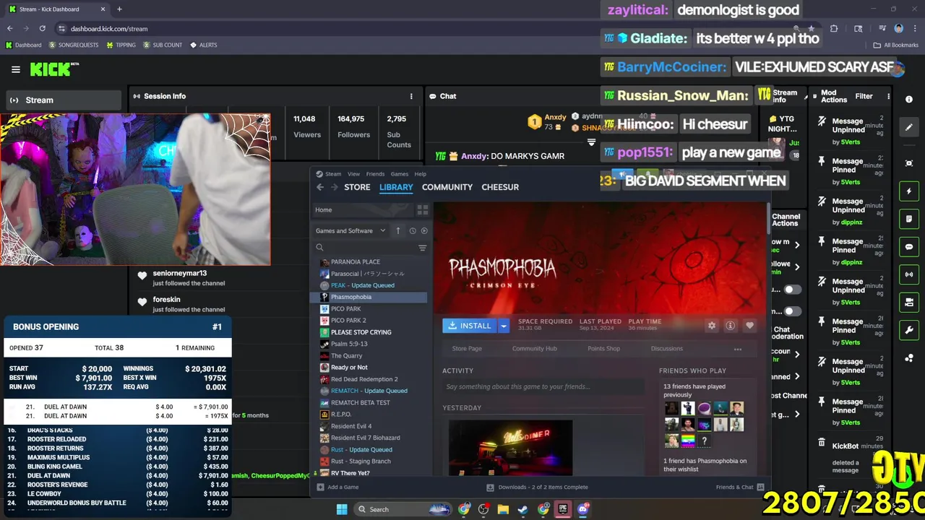Screen dimensions: 925x520
Task: Open Phasmophobia game info icon
Action: pos(731,326)
